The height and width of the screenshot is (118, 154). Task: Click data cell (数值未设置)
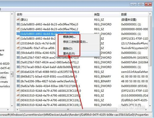coord(129,19)
